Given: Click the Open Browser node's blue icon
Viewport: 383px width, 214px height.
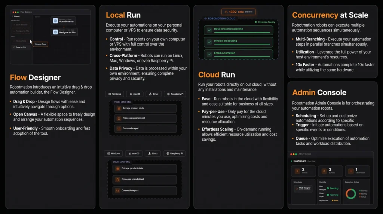Looking at the screenshot, I should click(55, 21).
